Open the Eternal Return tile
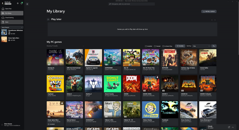The width and height of the screenshot is (239, 130). pos(74,113)
